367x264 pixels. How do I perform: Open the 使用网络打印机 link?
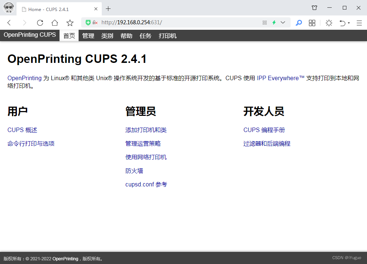146,157
